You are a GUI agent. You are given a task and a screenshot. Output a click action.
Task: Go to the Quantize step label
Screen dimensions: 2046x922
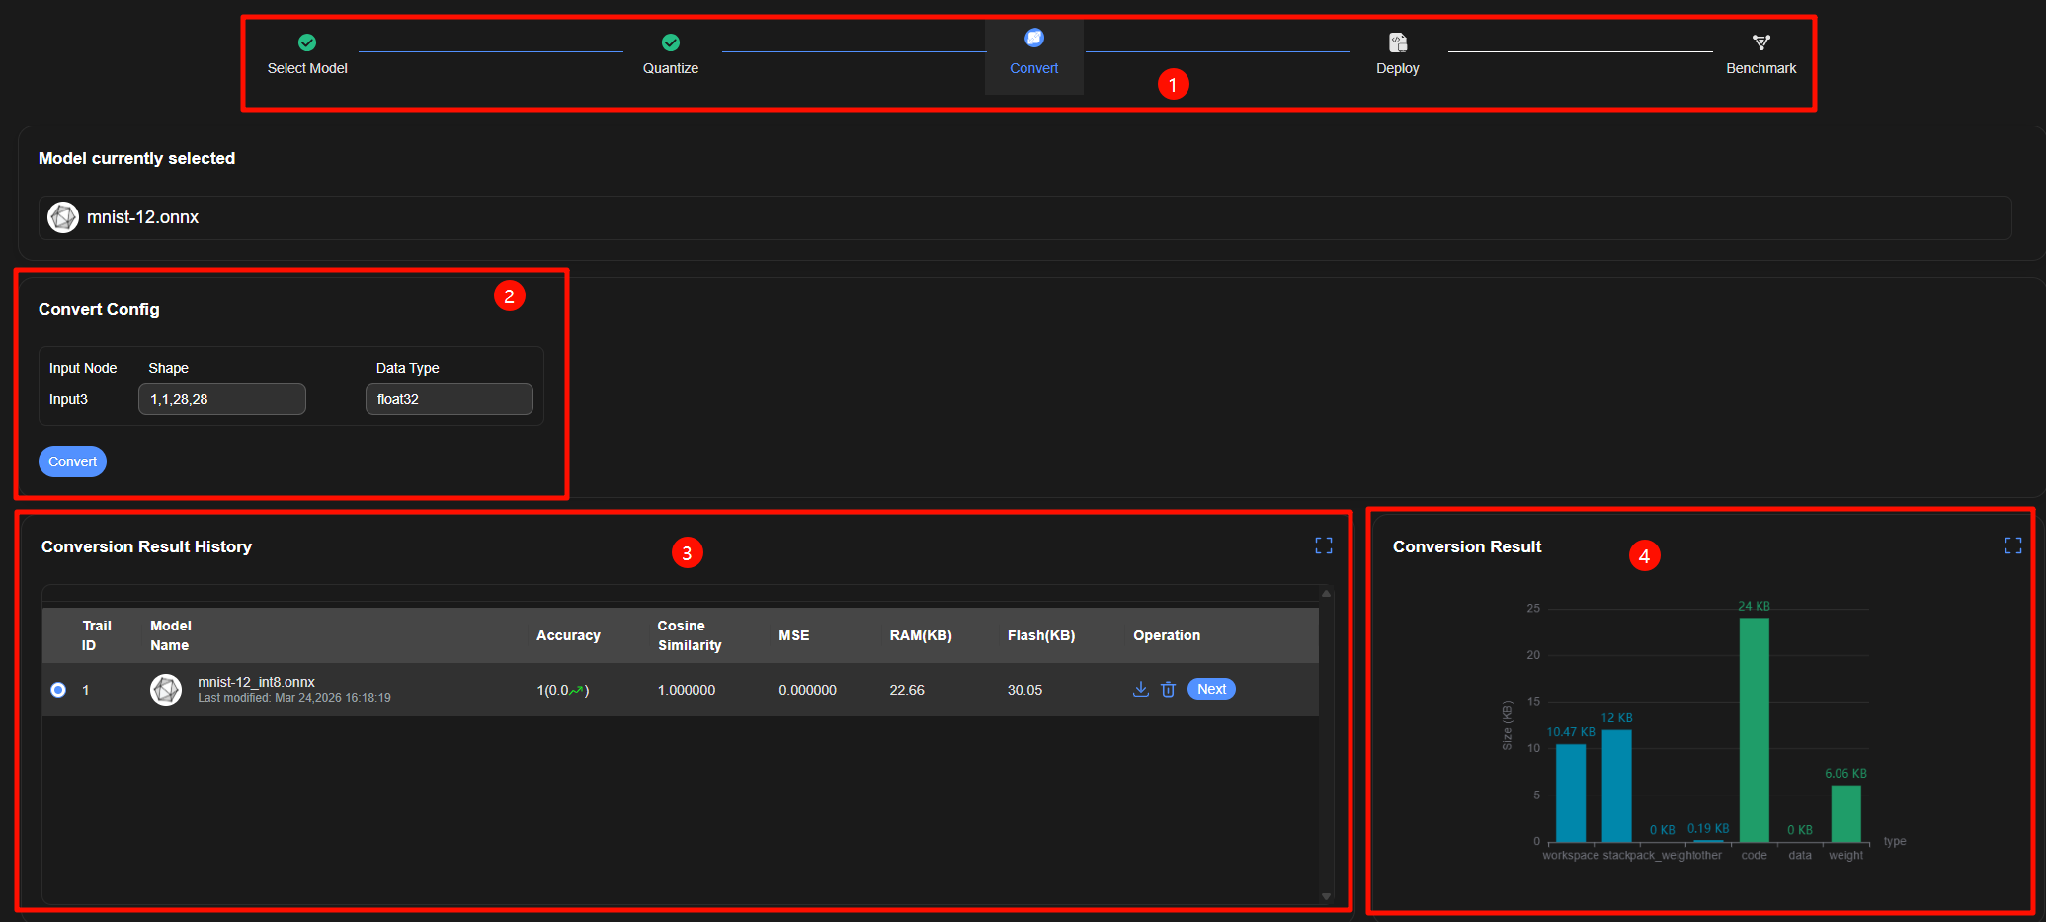point(671,68)
